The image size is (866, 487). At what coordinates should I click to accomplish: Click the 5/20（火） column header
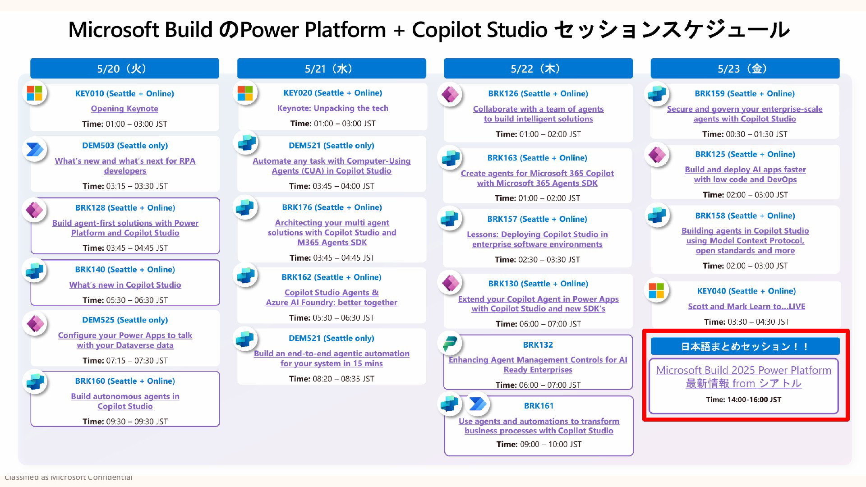(124, 69)
